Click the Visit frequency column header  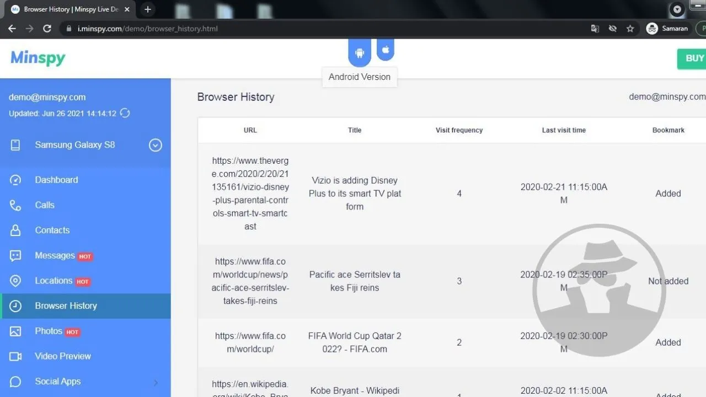pos(459,130)
